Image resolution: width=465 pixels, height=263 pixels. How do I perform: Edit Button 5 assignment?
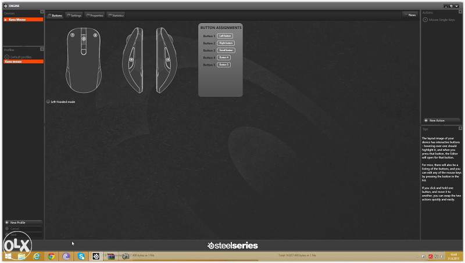pos(224,64)
